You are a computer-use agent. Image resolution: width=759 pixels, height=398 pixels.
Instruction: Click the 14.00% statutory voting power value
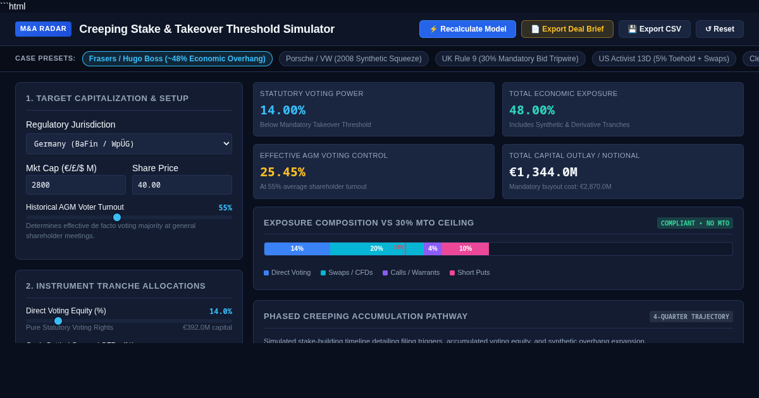tap(283, 110)
